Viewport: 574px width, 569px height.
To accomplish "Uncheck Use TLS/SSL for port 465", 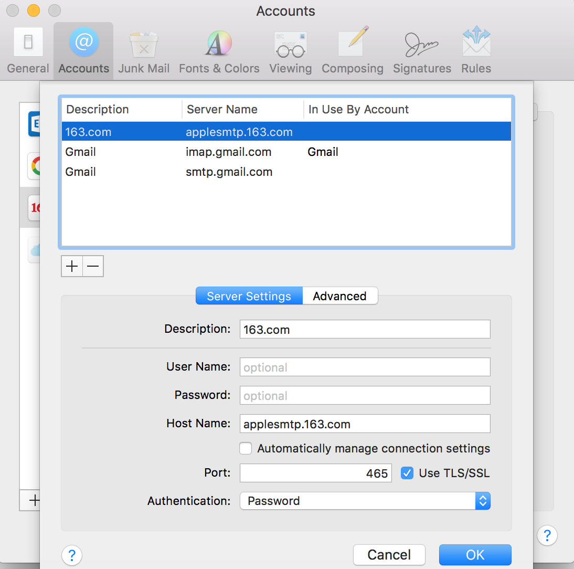I will click(x=407, y=473).
